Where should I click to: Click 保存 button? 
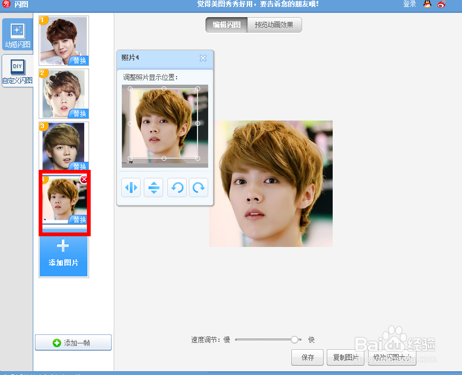click(x=307, y=357)
